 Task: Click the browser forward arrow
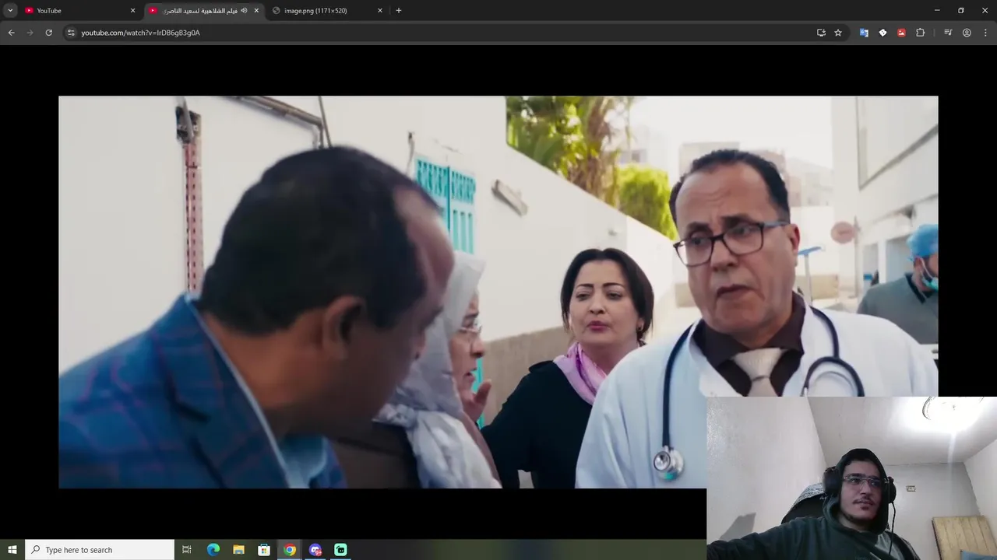[x=30, y=33]
